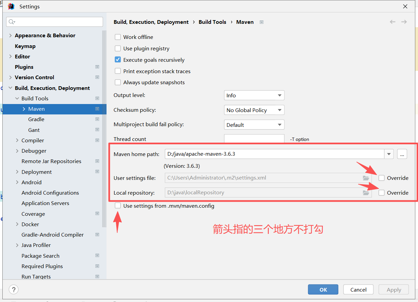Open Multiproject build fail policy dropdown
This screenshot has height=302, width=418.
pos(254,125)
